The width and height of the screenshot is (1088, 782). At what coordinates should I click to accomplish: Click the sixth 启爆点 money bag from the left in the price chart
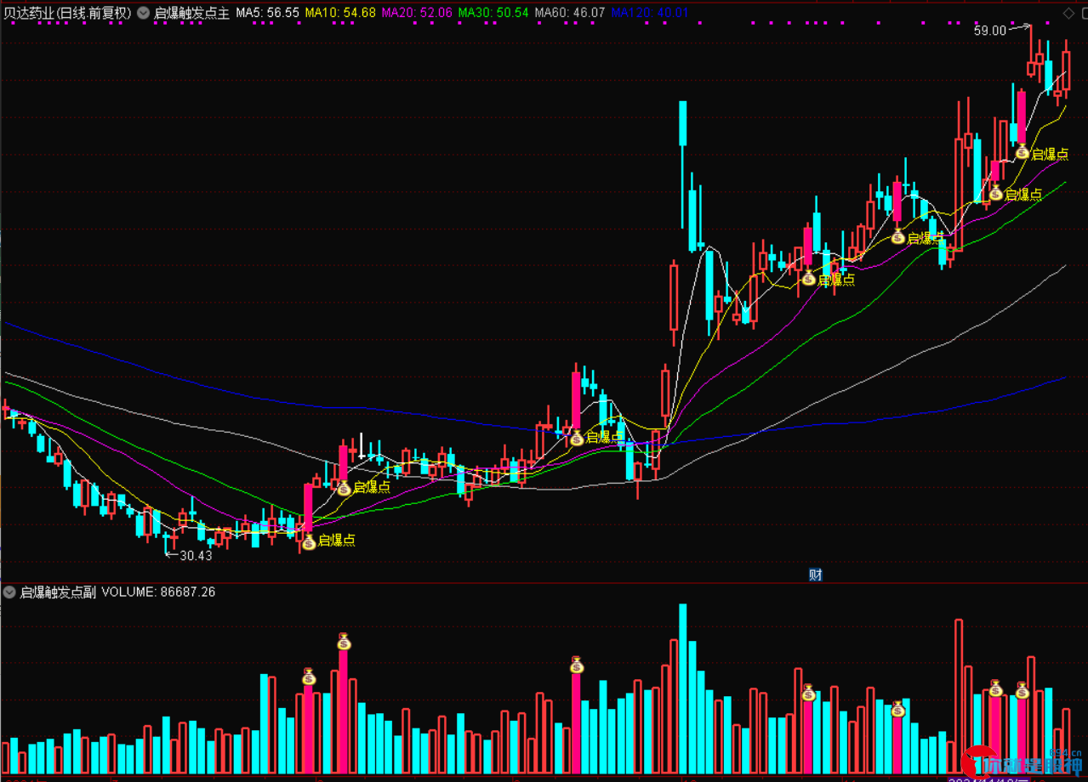coord(995,193)
